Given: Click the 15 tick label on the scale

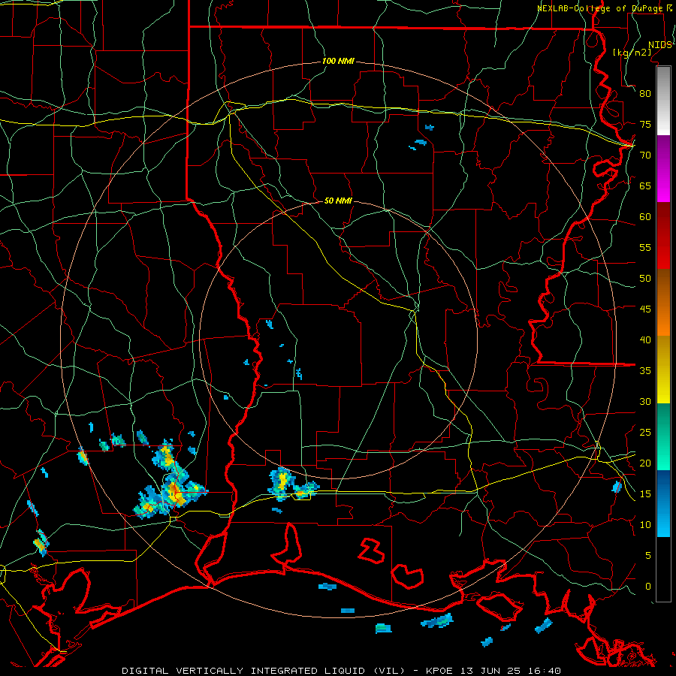Looking at the screenshot, I should (x=645, y=494).
